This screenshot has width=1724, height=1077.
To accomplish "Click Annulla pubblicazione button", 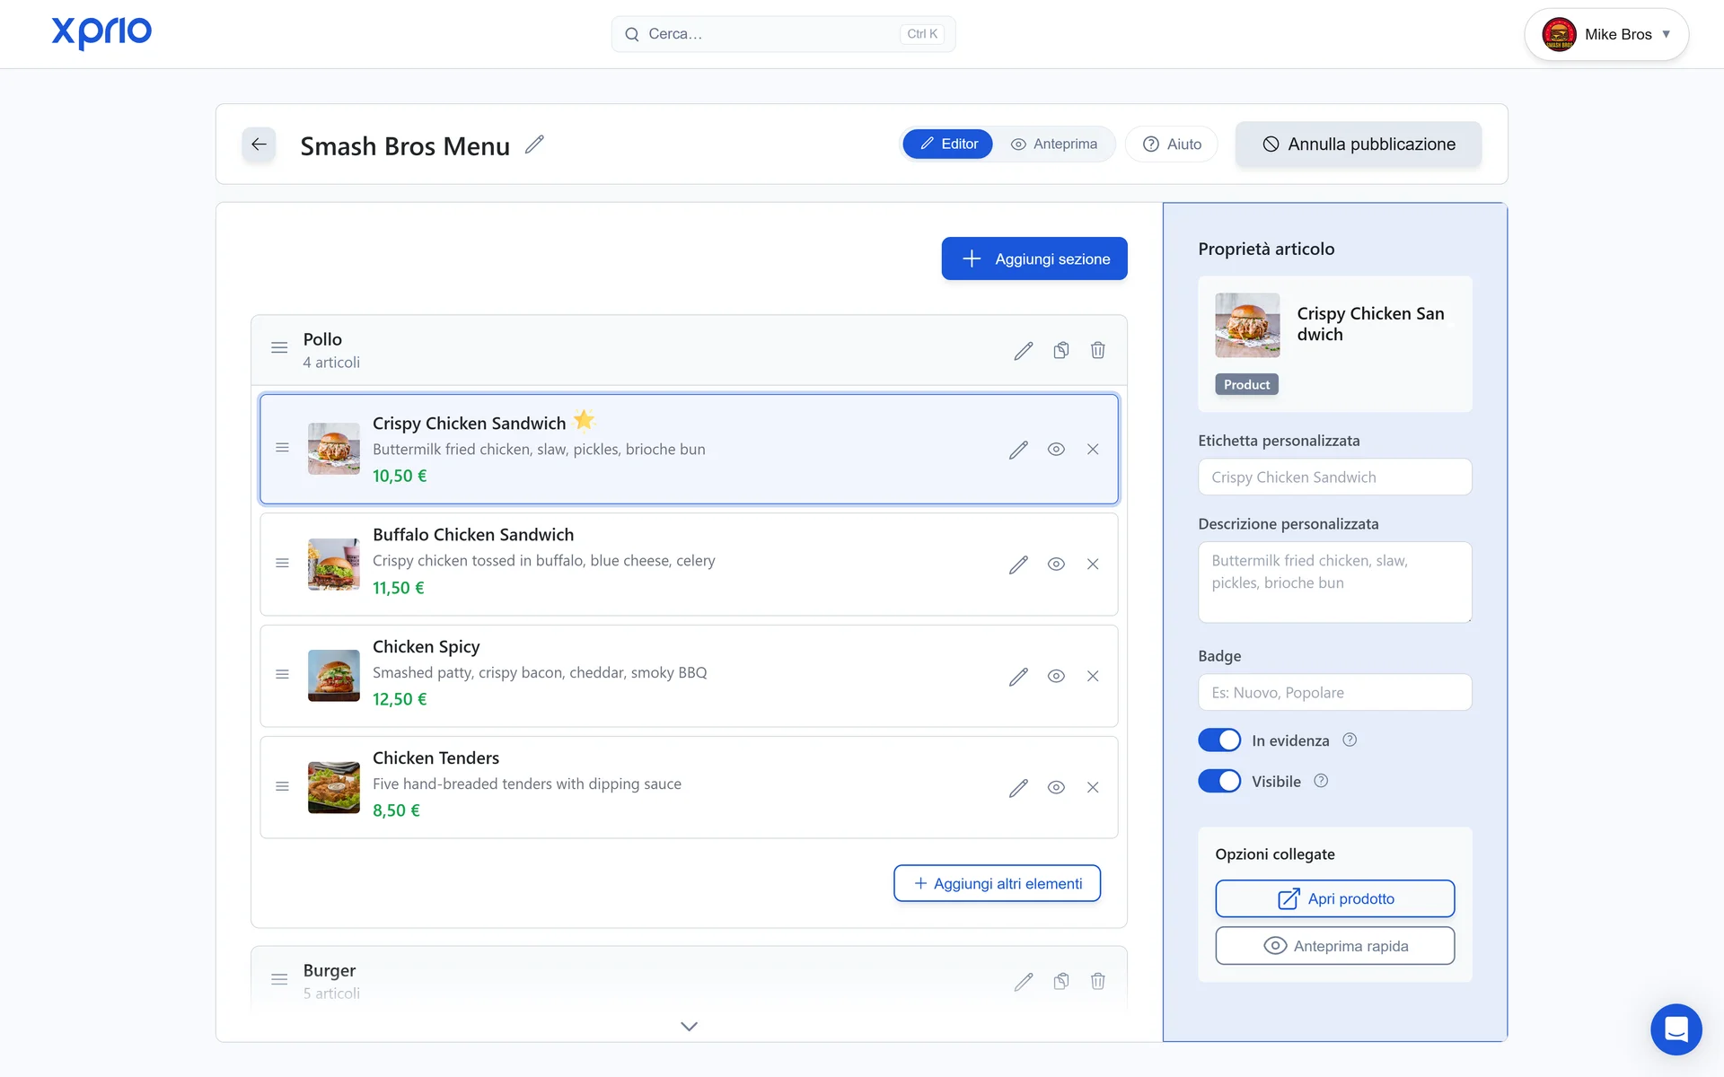I will [x=1359, y=144].
